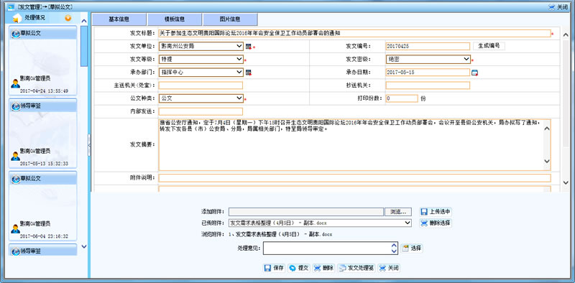Viewport: 575px width, 283px height.
Task: Click the 打印份数 input field
Action: (x=402, y=98)
